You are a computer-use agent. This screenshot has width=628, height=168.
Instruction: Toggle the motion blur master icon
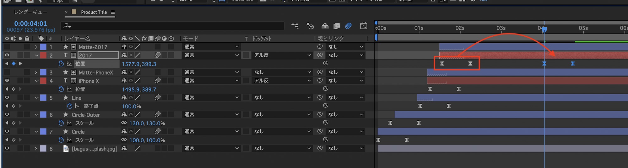point(348,26)
